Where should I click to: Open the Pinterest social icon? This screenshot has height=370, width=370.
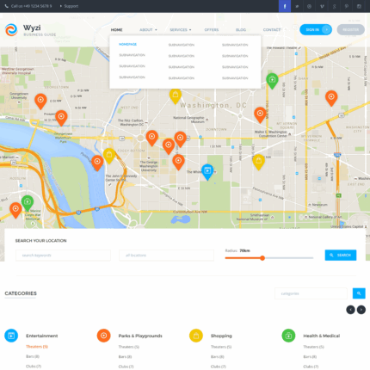click(347, 6)
